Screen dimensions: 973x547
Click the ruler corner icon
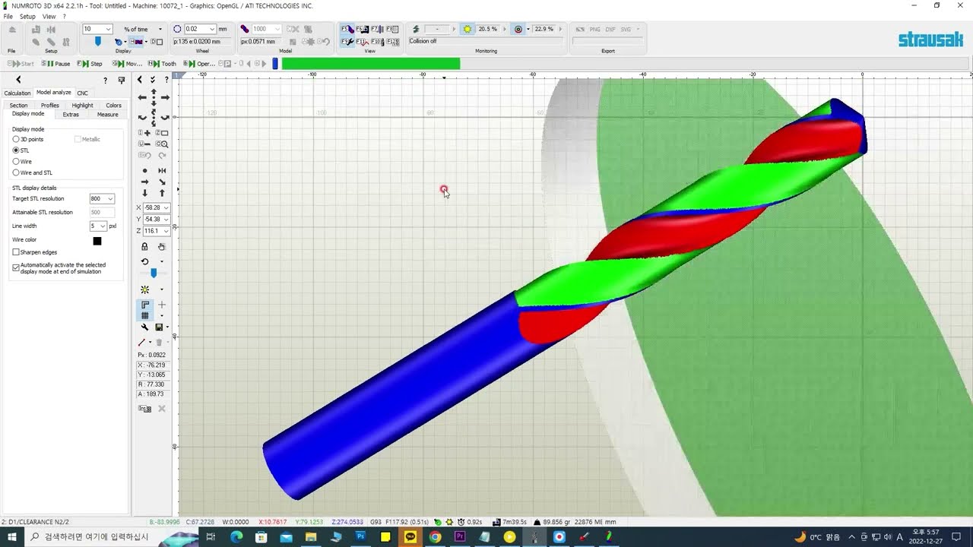click(145, 305)
